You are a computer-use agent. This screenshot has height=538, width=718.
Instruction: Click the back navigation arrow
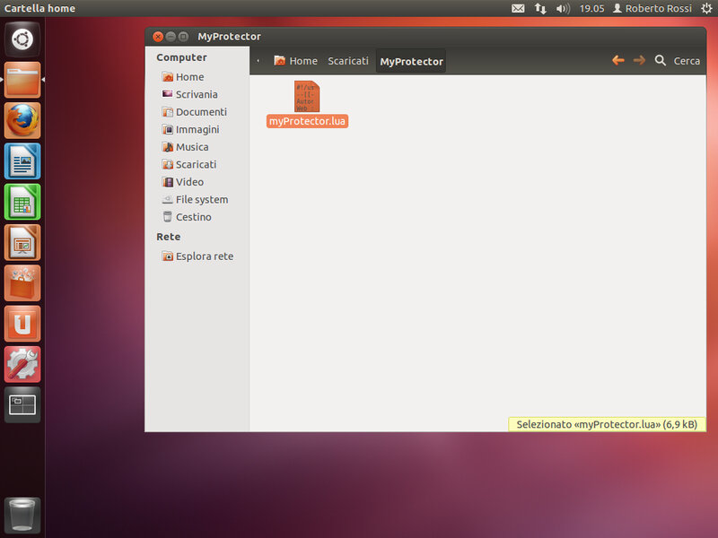point(617,60)
